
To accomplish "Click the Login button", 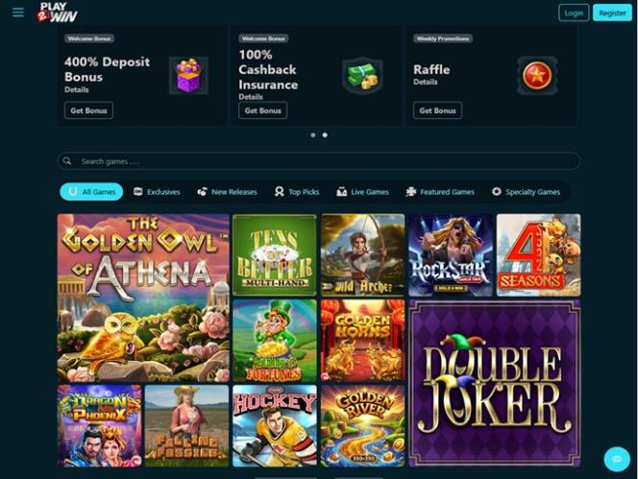I will (x=574, y=13).
